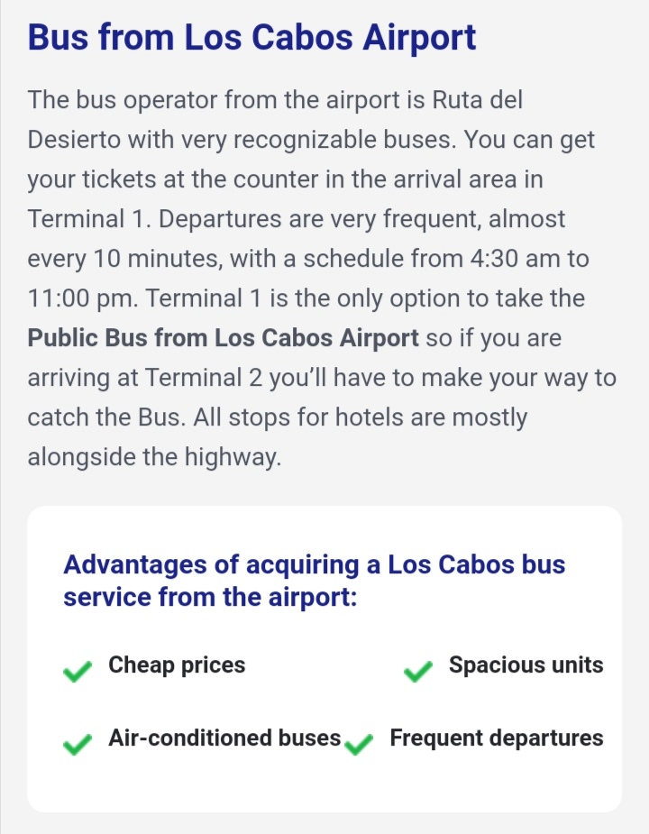Click the bold 'Public Bus from Los Cabos Airport' text
This screenshot has height=834, width=649.
223,338
